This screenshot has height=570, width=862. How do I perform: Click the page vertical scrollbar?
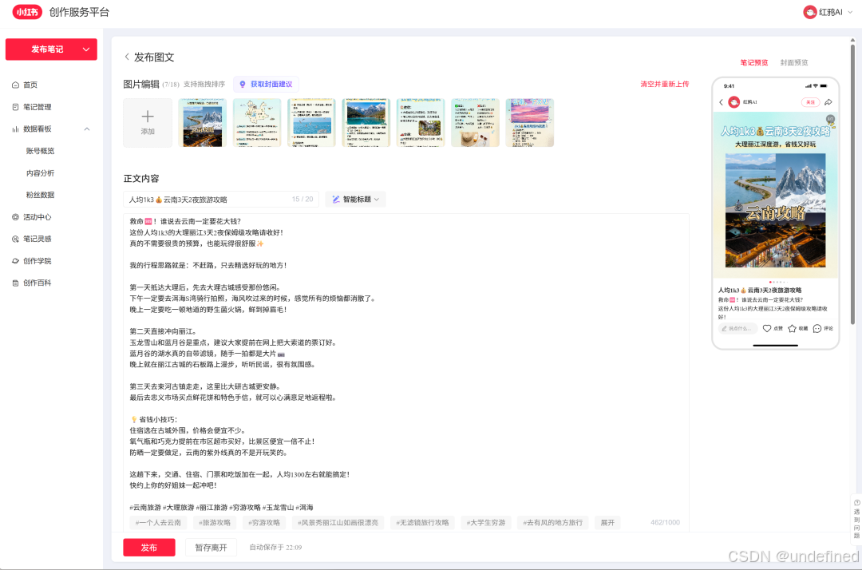pyautogui.click(x=852, y=184)
